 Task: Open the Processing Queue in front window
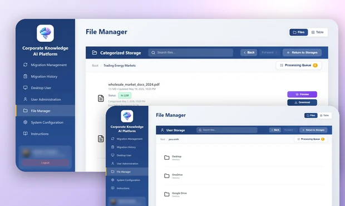pyautogui.click(x=310, y=139)
